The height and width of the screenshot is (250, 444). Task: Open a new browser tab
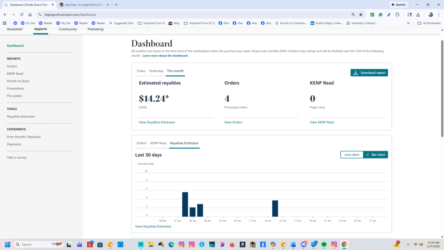(x=116, y=5)
